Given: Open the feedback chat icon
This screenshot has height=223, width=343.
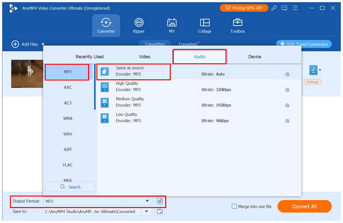Looking at the screenshot, I should [x=284, y=8].
